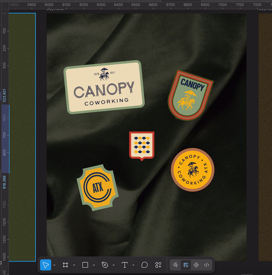Image resolution: width=272 pixels, height=275 pixels.
Task: Select the Pen tool
Action: click(x=105, y=265)
